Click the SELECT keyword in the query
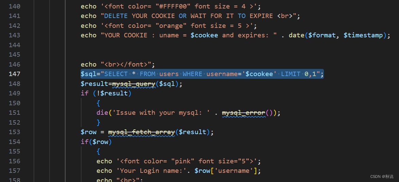399x182 pixels. coord(116,74)
